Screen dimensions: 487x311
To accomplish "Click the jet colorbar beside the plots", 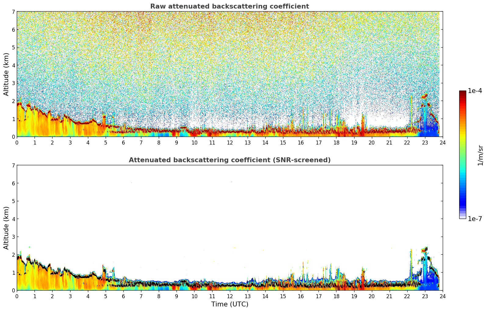I will click(x=463, y=155).
